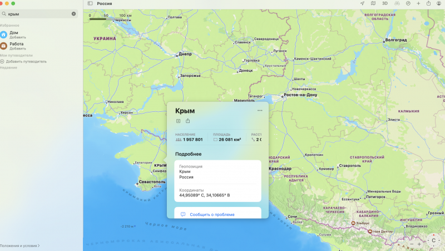Open the more options menu on Крым card

[x=260, y=110]
